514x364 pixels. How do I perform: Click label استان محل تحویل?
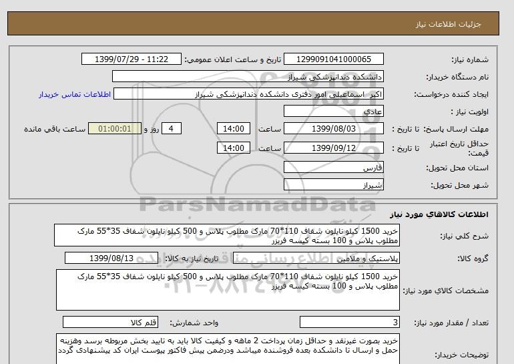coord(457,168)
